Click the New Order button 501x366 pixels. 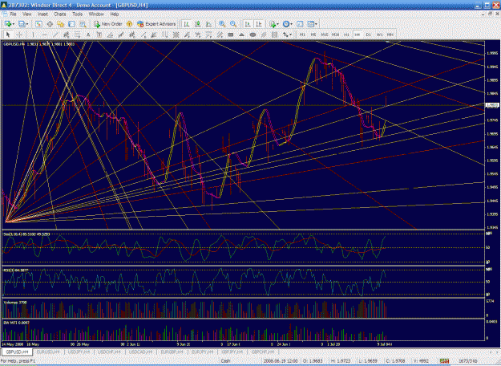(108, 24)
